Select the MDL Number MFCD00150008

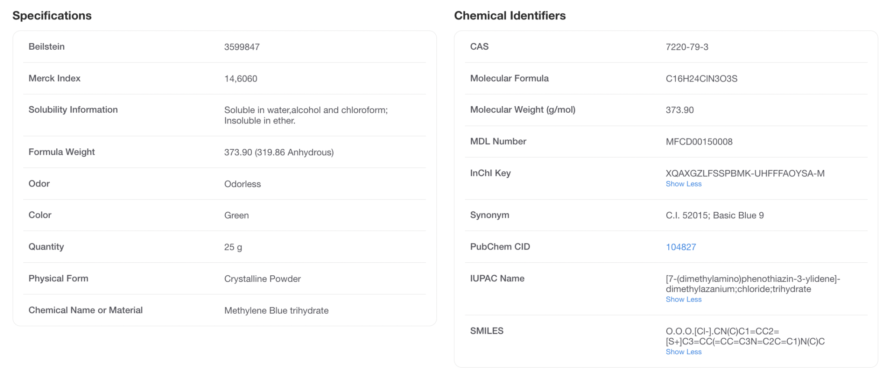pyautogui.click(x=699, y=141)
